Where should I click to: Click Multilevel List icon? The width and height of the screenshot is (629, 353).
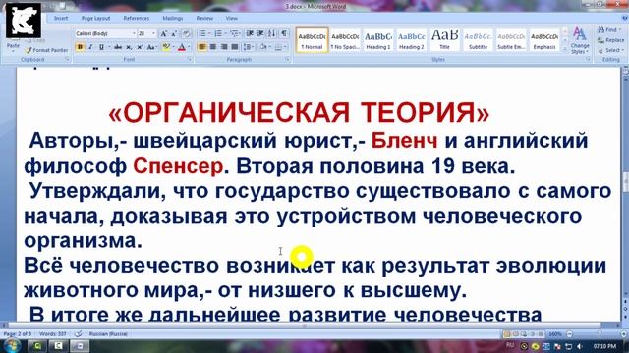[x=235, y=33]
